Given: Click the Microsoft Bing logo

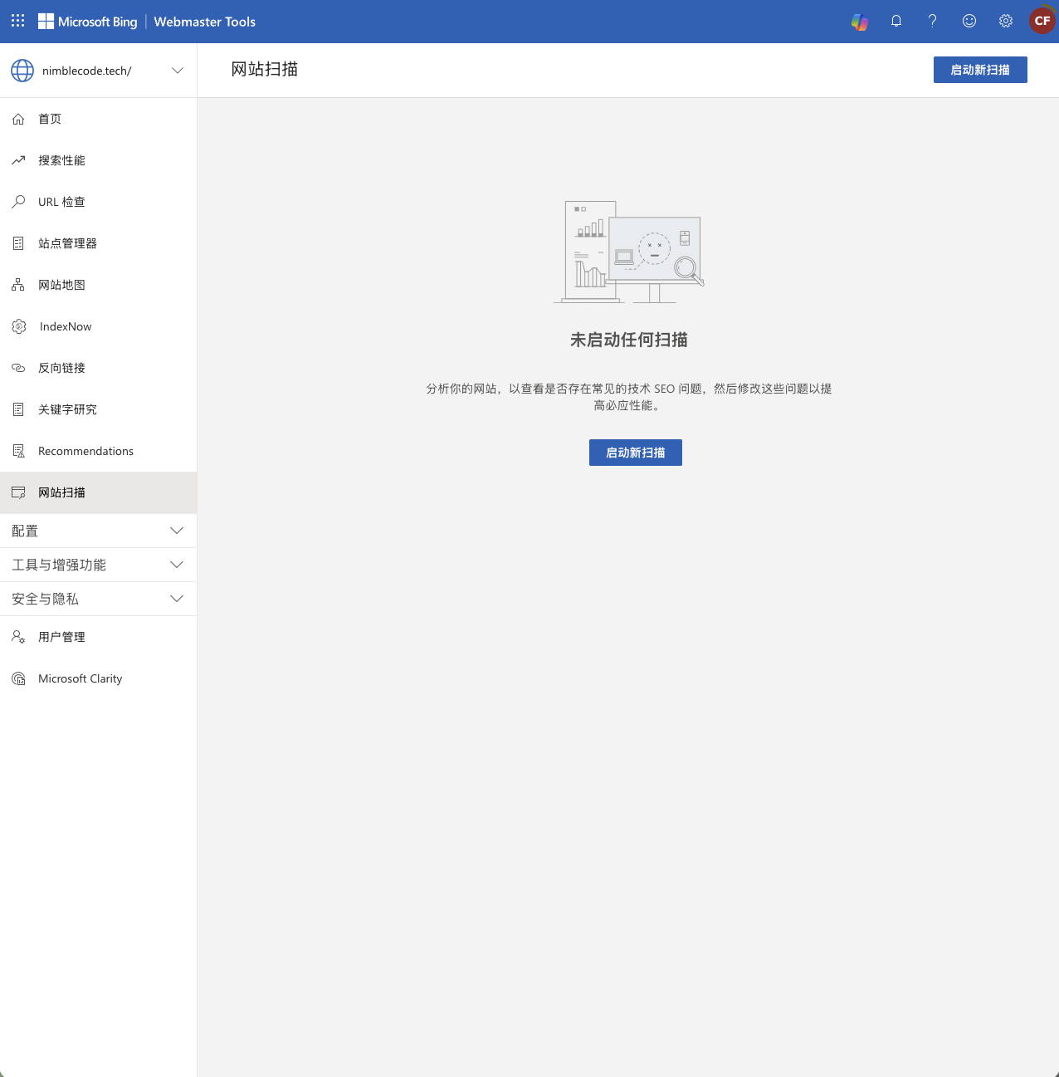Looking at the screenshot, I should [88, 22].
